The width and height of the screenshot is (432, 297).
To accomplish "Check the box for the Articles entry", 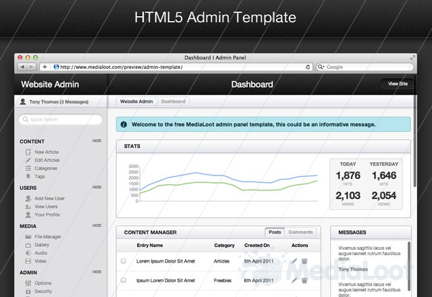I will point(123,261).
